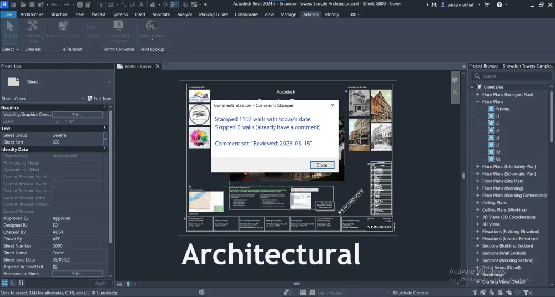Toggle the Exclude Options checkbox
This screenshot has width=555, height=297.
[395, 293]
